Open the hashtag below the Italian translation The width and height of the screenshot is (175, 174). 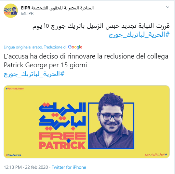click(x=34, y=74)
